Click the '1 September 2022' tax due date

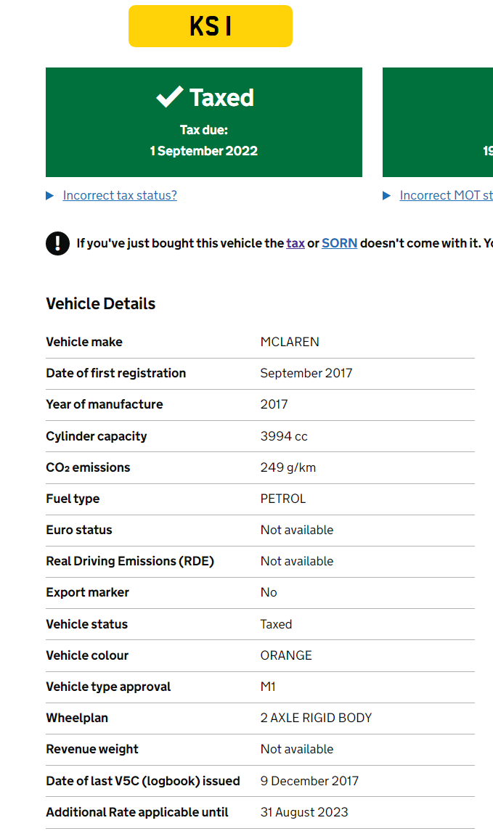coord(203,151)
